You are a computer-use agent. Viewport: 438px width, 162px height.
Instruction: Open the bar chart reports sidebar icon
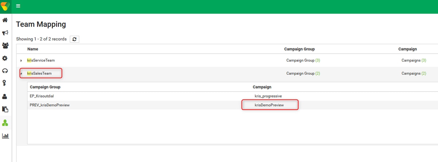[5, 136]
